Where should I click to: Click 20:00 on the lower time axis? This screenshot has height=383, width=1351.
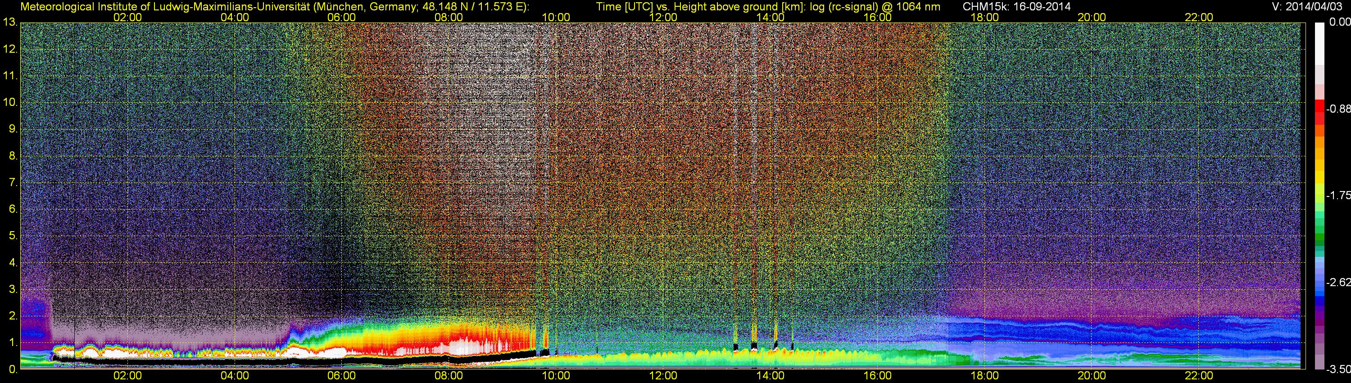(1092, 376)
